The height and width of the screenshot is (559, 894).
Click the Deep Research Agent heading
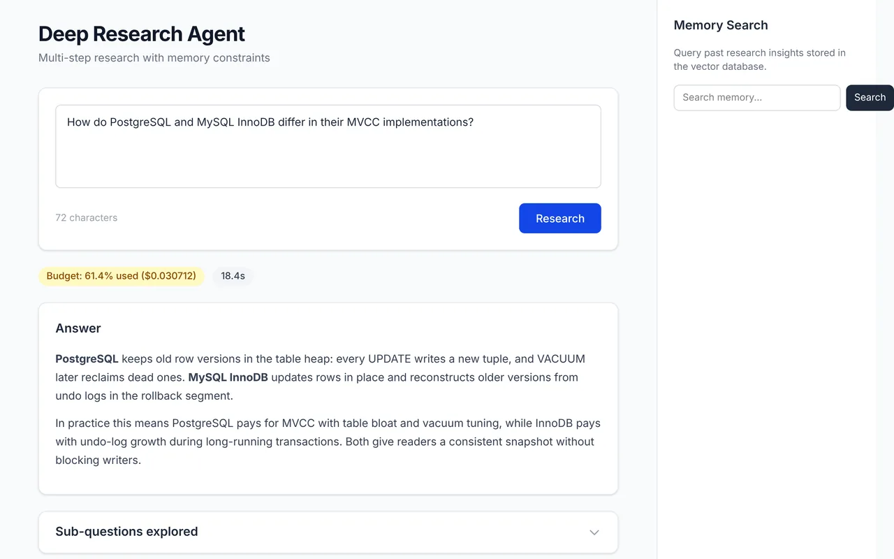142,34
